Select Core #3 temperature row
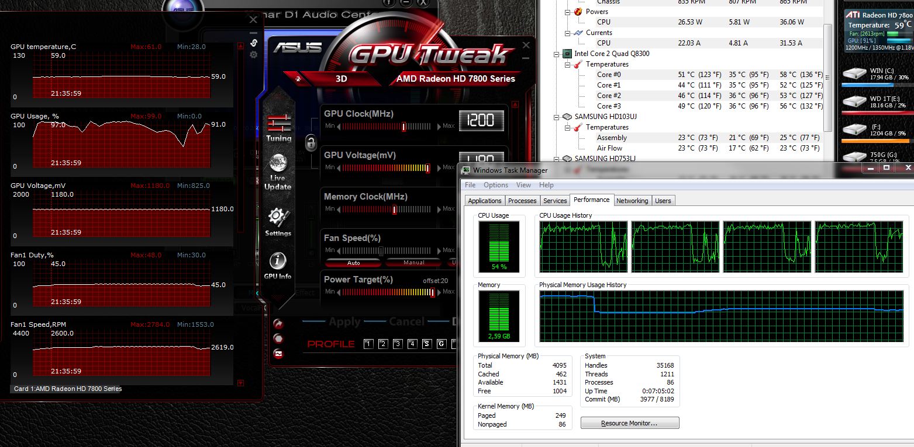This screenshot has height=447, width=914. 709,106
